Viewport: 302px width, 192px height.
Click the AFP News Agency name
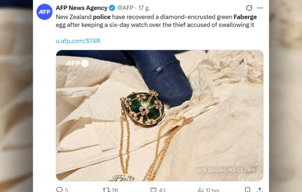tap(82, 8)
